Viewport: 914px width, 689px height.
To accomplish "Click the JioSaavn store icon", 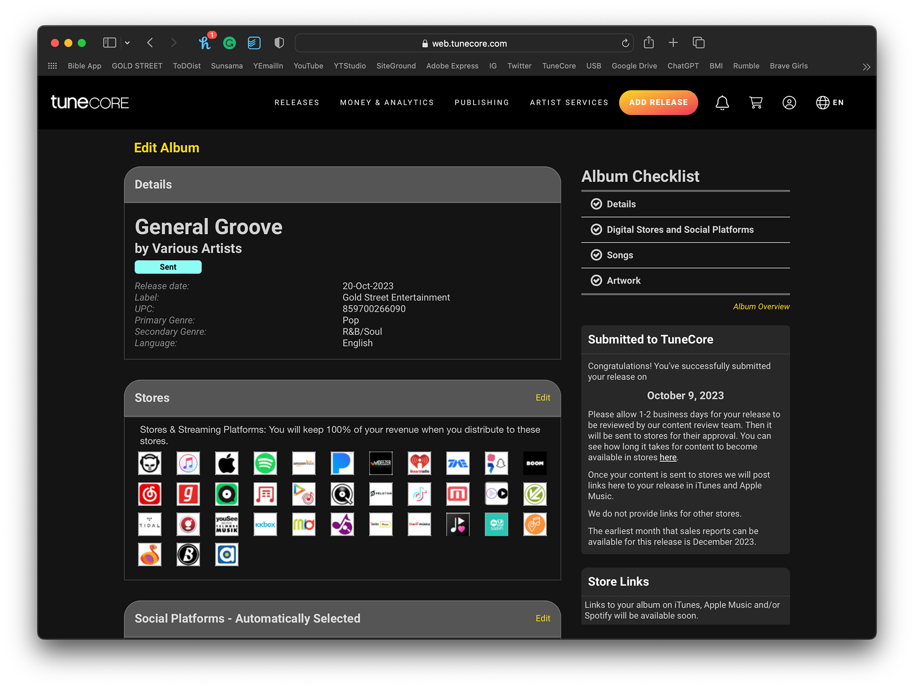I will point(497,525).
